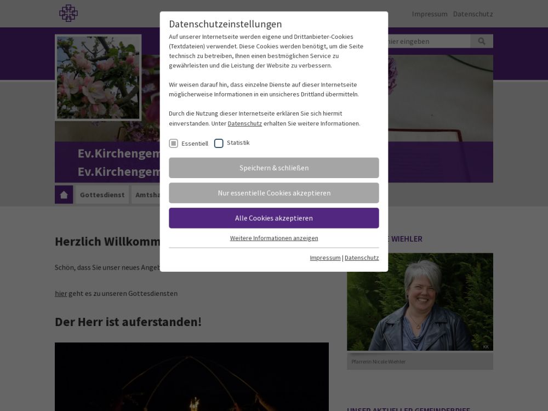Open Datenschutz link in dialog text
The image size is (548, 411).
pyautogui.click(x=244, y=123)
